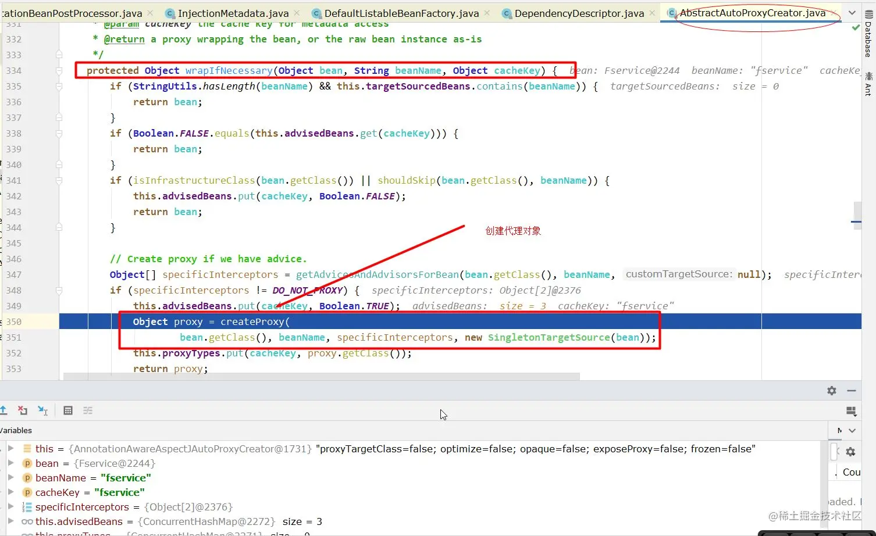The height and width of the screenshot is (536, 876).
Task: Select the AbstractAutoProxyCreator.java tab
Action: click(753, 13)
